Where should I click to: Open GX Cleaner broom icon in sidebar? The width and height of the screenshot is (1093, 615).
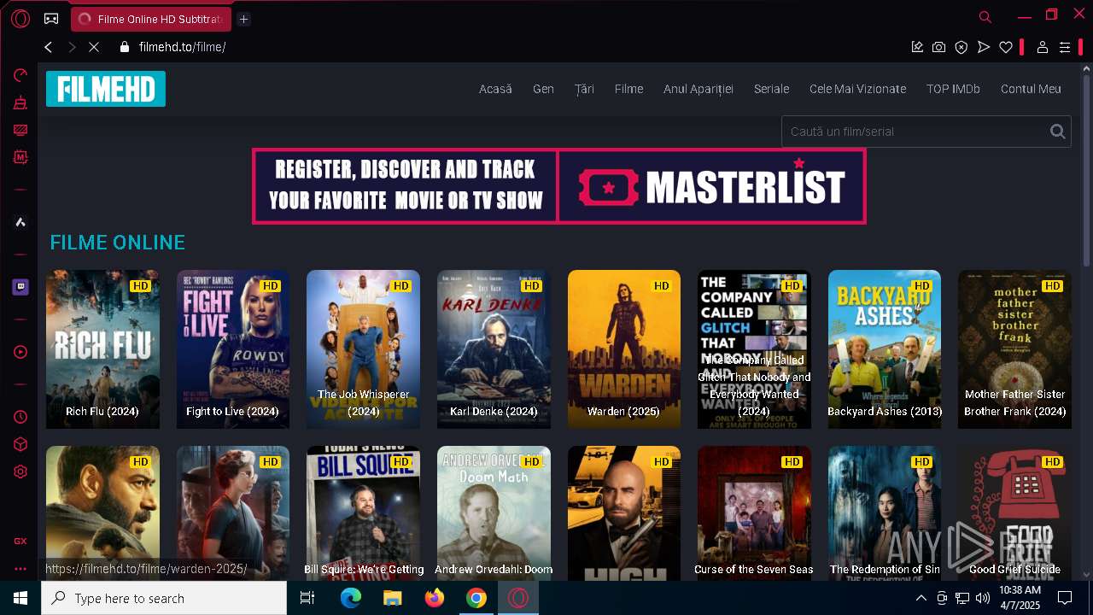click(x=20, y=102)
